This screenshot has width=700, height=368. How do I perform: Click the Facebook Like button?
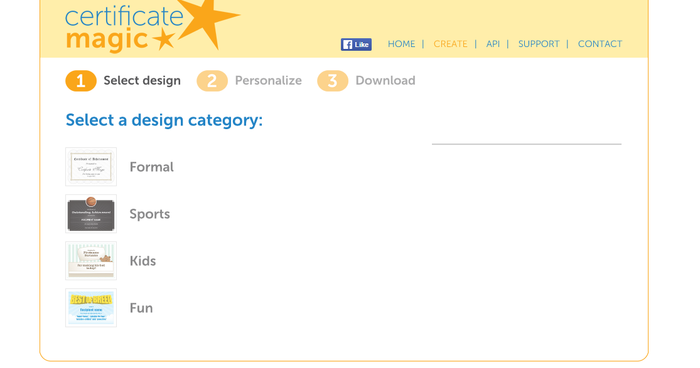356,45
